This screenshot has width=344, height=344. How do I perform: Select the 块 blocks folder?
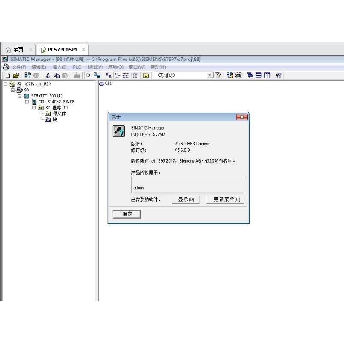54,120
